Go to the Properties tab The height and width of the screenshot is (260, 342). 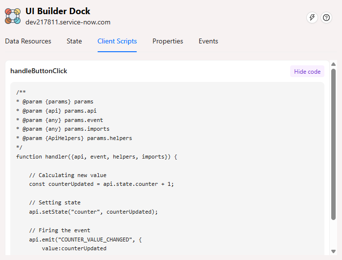click(x=168, y=41)
